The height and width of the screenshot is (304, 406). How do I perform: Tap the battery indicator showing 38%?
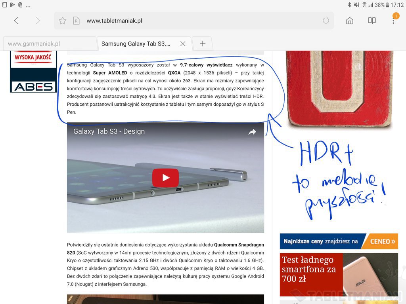[x=382, y=5]
